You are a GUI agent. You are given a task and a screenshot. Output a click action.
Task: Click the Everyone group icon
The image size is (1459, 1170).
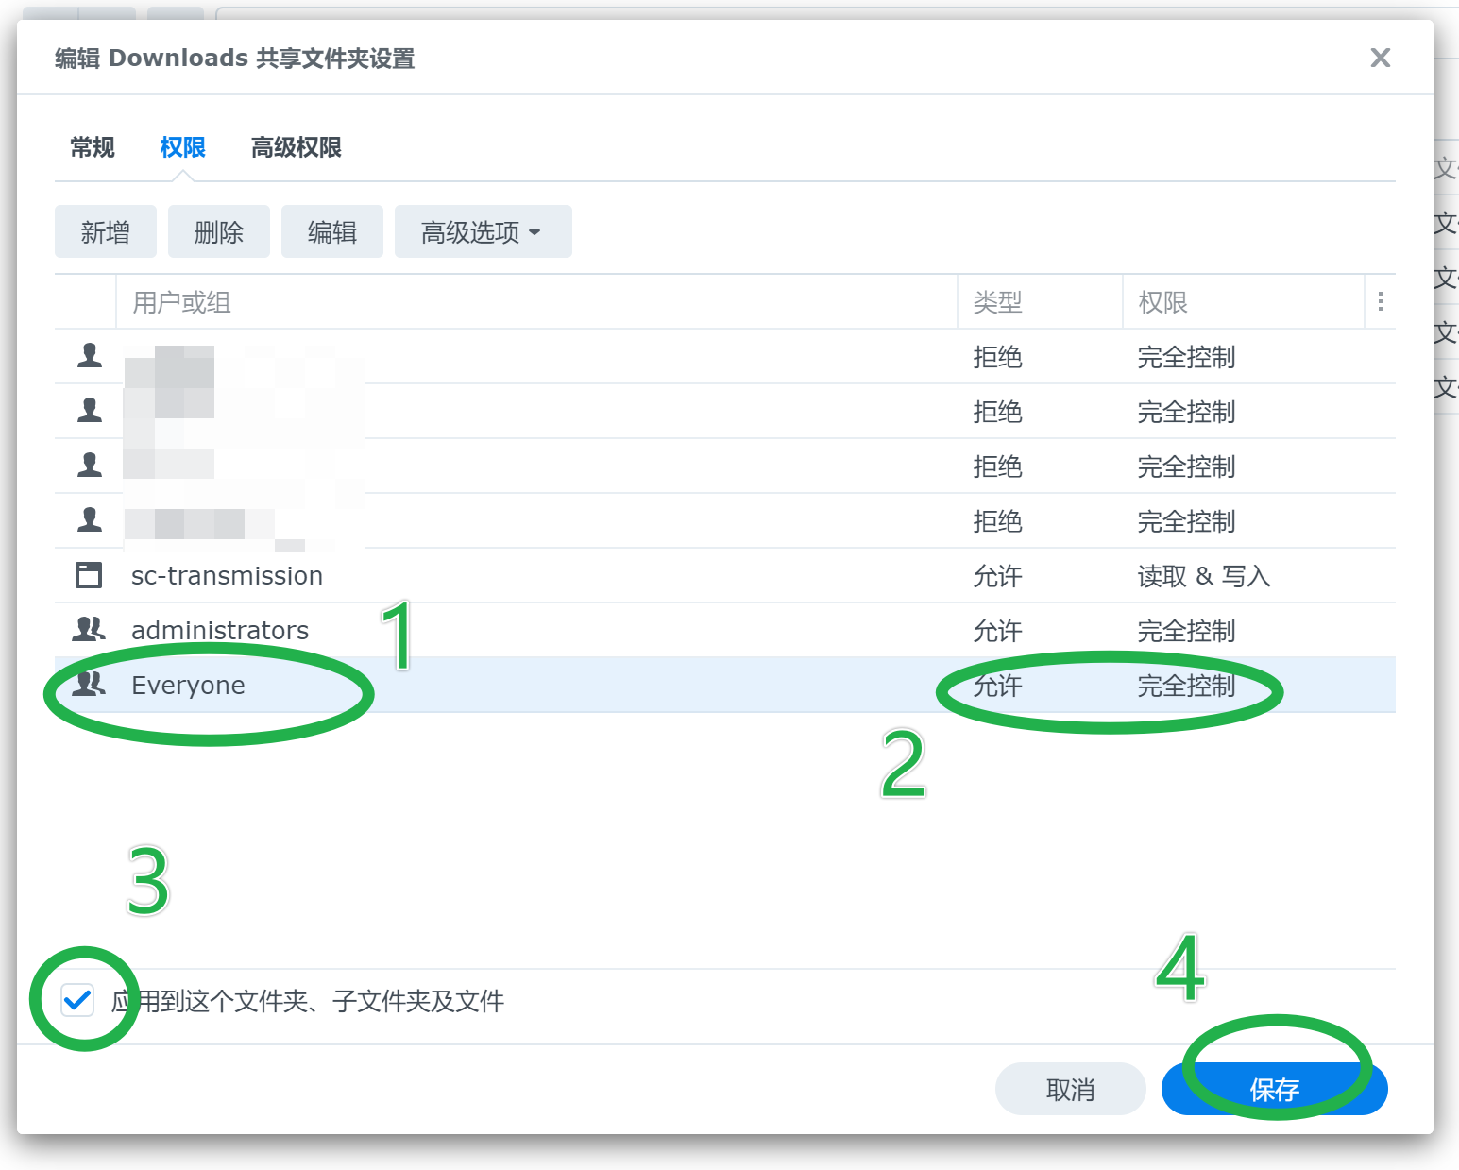pyautogui.click(x=89, y=684)
